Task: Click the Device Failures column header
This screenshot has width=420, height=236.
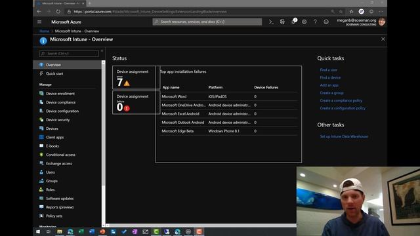Action: (266, 87)
